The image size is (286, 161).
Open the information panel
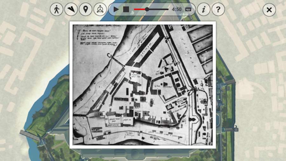[x=204, y=9]
